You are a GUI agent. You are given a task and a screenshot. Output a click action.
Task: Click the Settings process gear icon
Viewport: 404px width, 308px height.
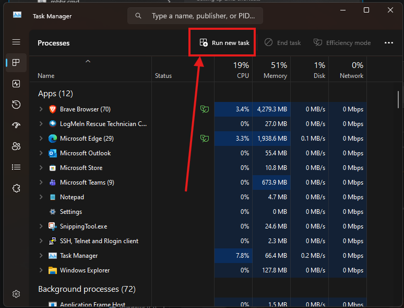[x=53, y=212]
